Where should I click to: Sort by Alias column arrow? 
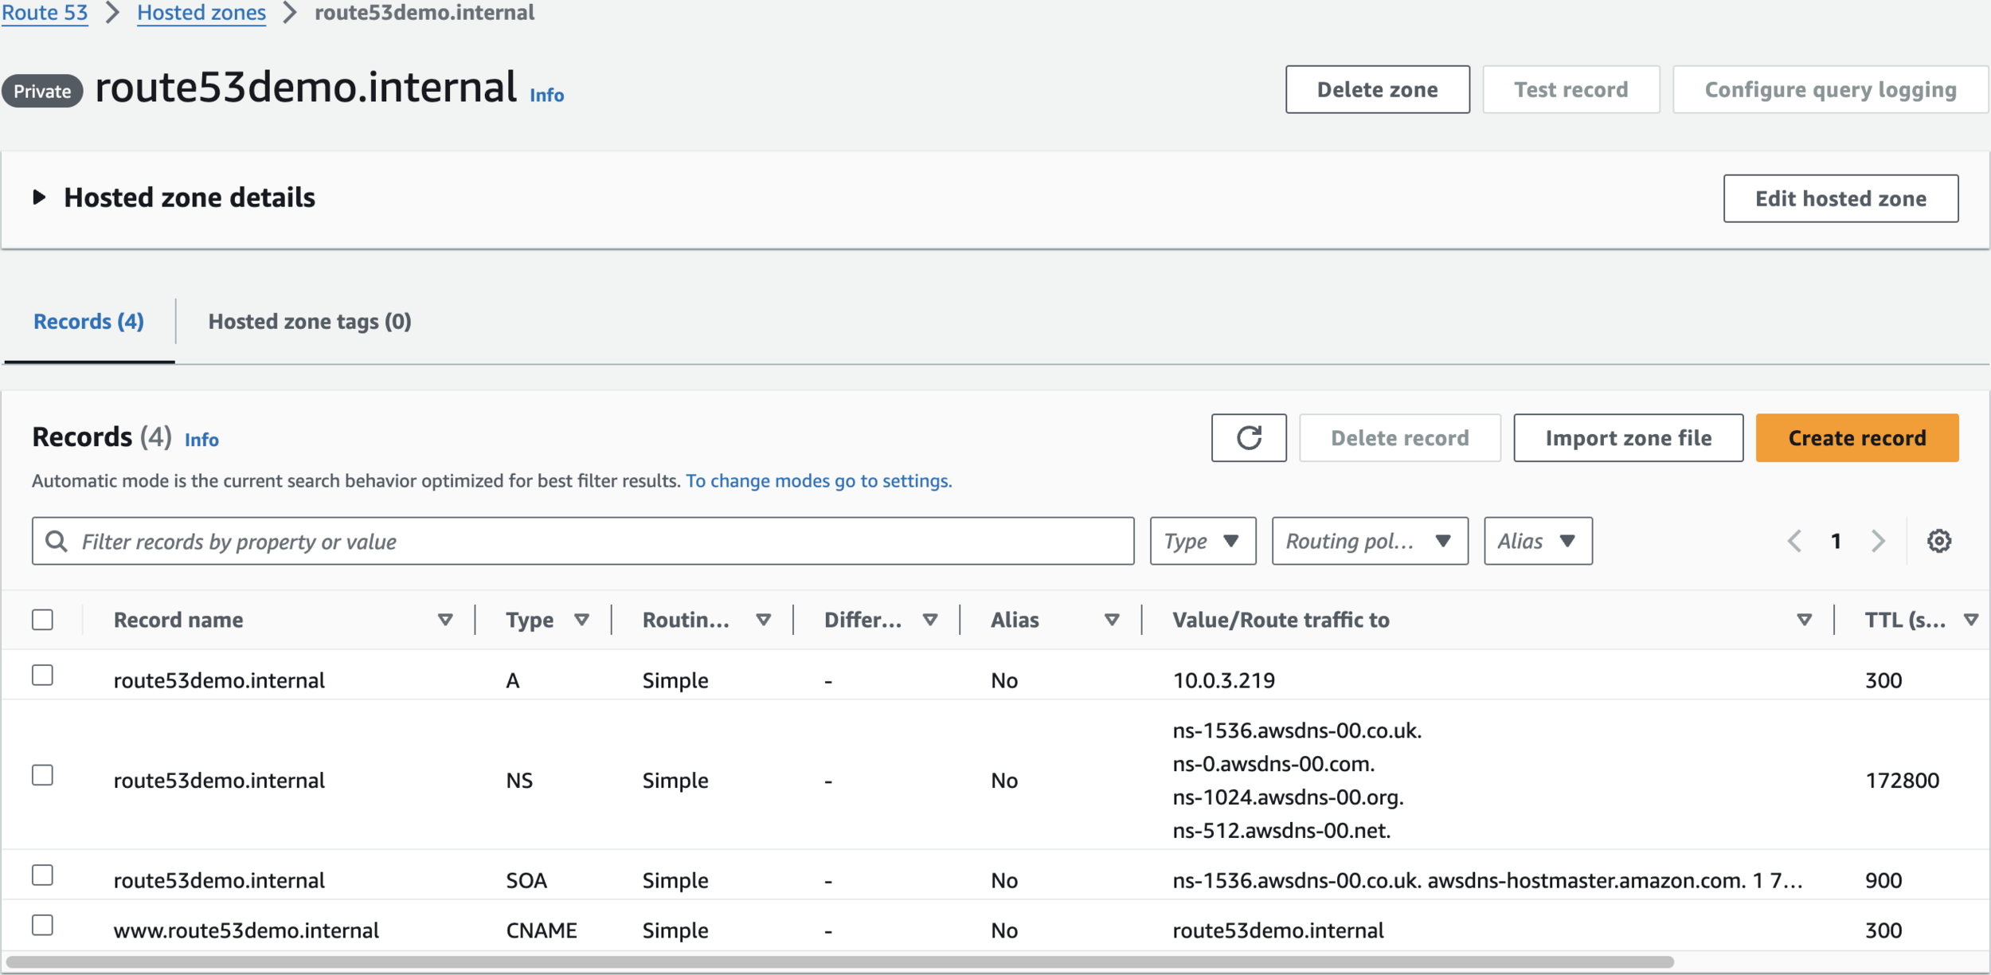pos(1112,620)
